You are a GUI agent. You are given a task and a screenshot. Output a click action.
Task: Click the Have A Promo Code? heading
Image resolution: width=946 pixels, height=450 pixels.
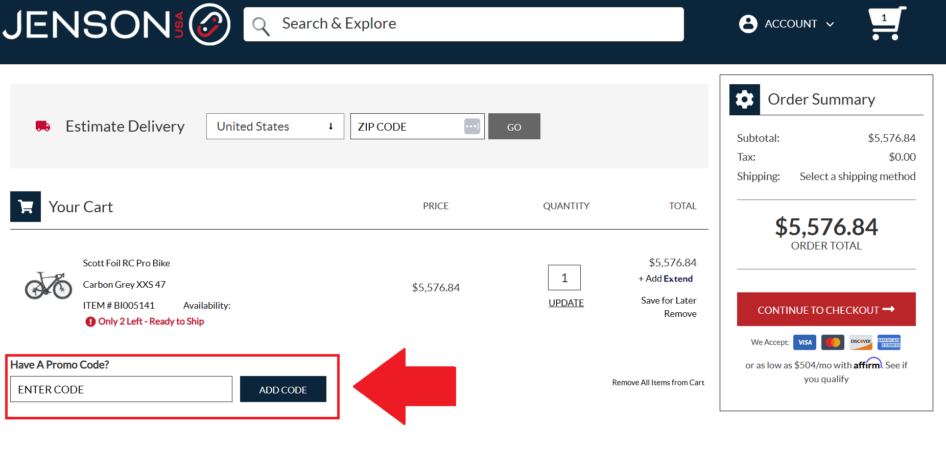60,365
